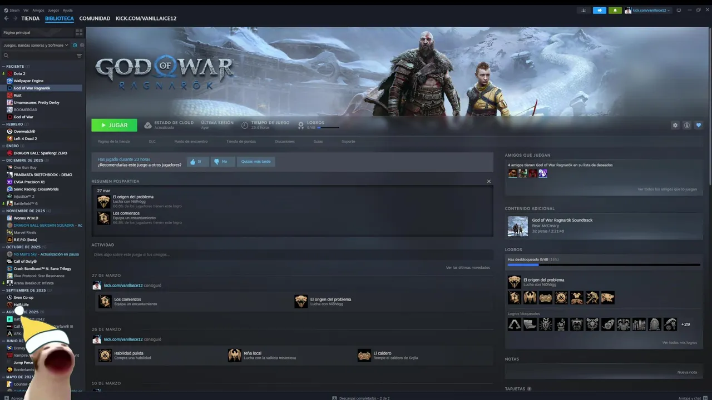Viewport: 712px width, 400px height.
Task: Open the green notifications bell button
Action: tap(615, 10)
